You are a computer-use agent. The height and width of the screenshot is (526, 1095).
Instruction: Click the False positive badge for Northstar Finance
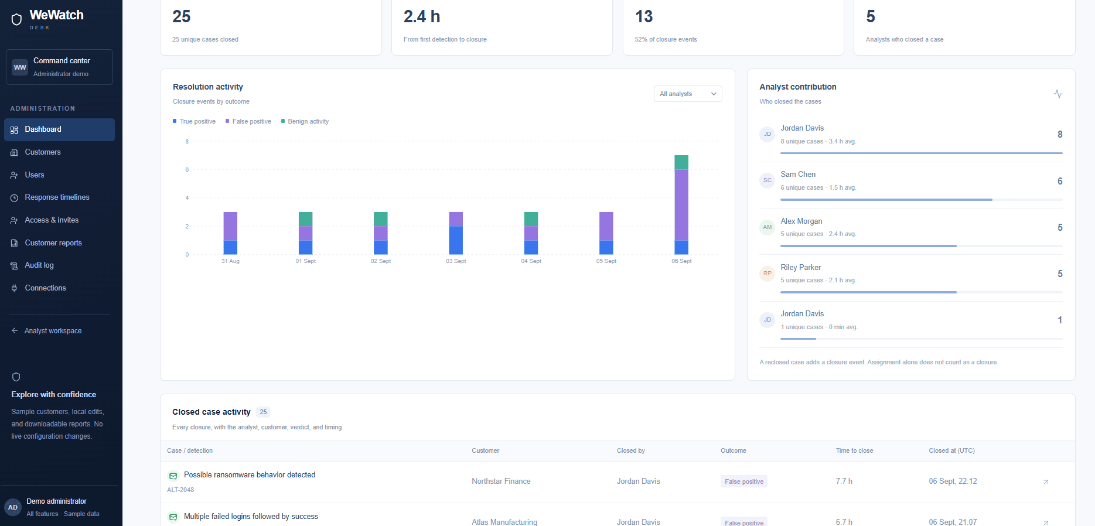pyautogui.click(x=744, y=481)
